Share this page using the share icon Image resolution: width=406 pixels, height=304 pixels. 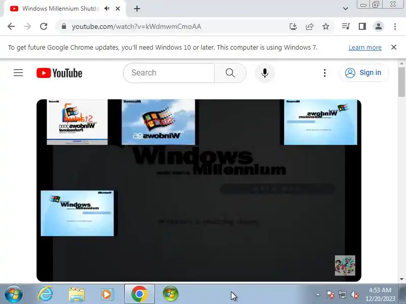[x=310, y=26]
